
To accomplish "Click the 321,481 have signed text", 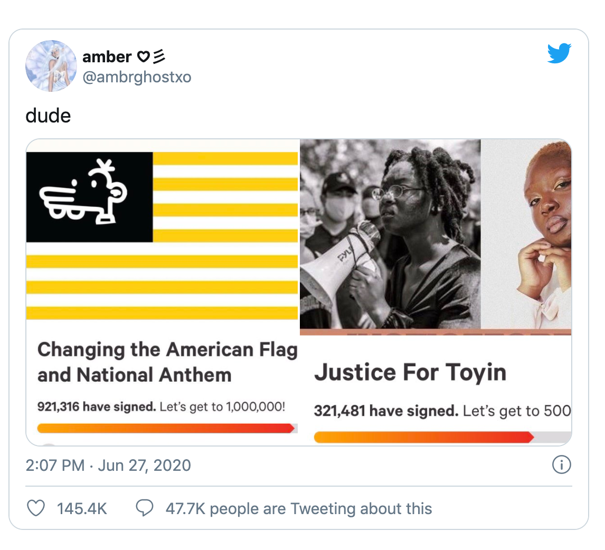I will coord(386,411).
